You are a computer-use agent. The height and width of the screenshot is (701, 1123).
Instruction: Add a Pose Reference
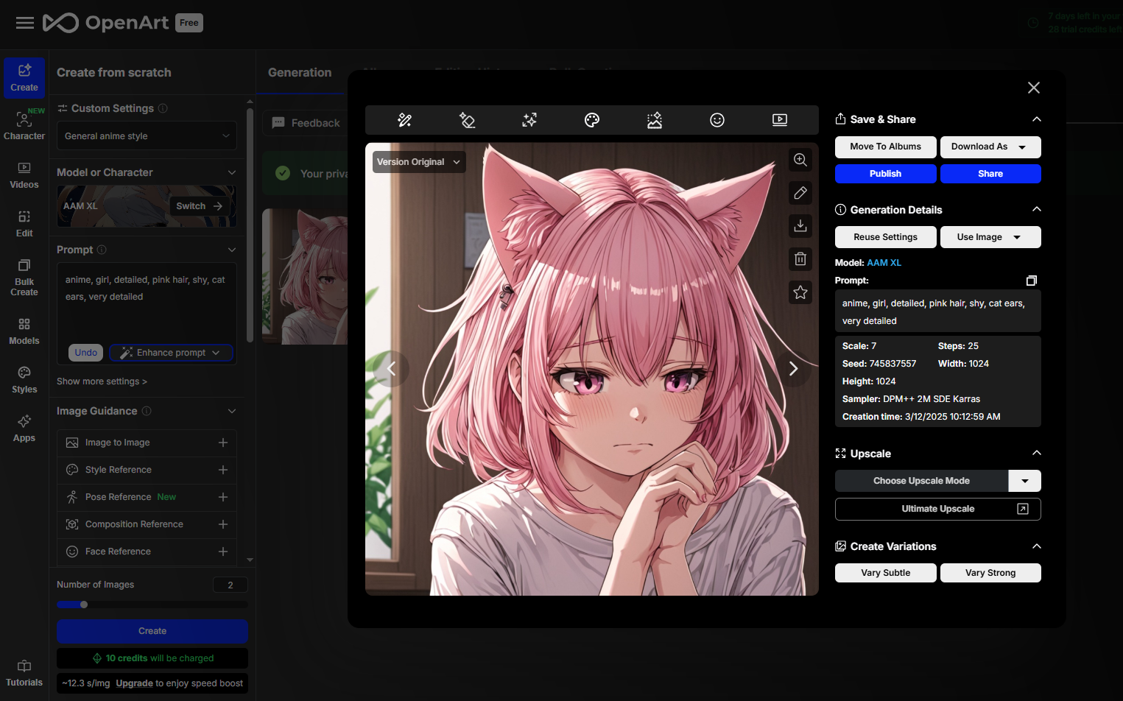[223, 497]
